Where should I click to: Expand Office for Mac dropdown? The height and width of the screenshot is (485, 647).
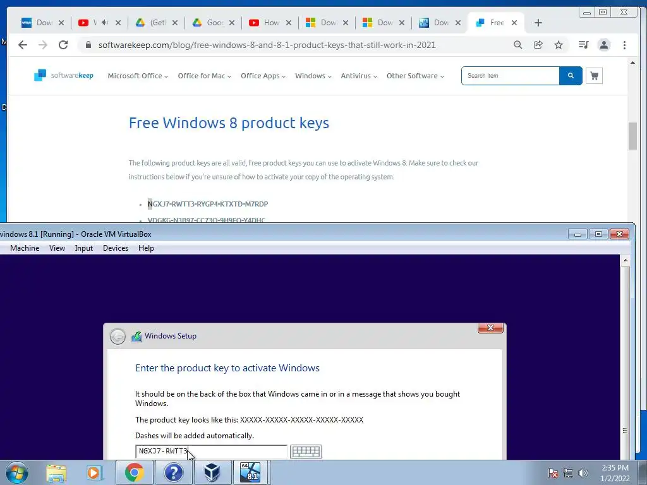click(x=204, y=76)
